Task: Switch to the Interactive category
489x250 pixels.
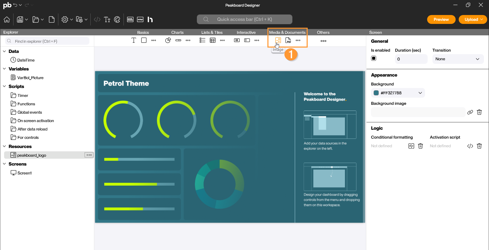Action: coord(246,32)
